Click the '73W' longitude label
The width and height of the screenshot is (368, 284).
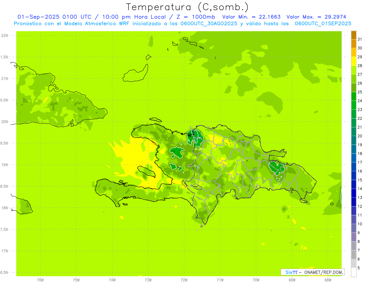click(148, 280)
